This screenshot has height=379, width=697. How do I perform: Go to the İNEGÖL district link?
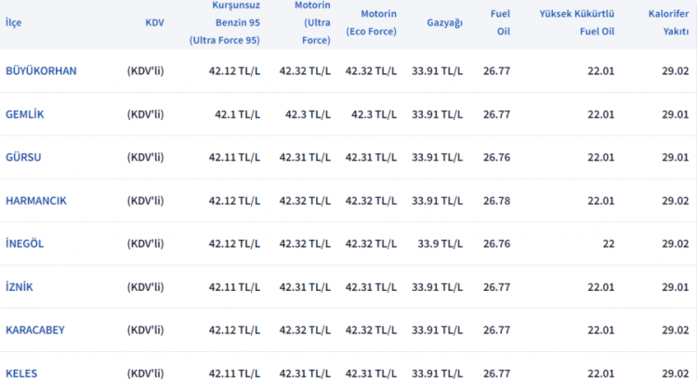24,243
